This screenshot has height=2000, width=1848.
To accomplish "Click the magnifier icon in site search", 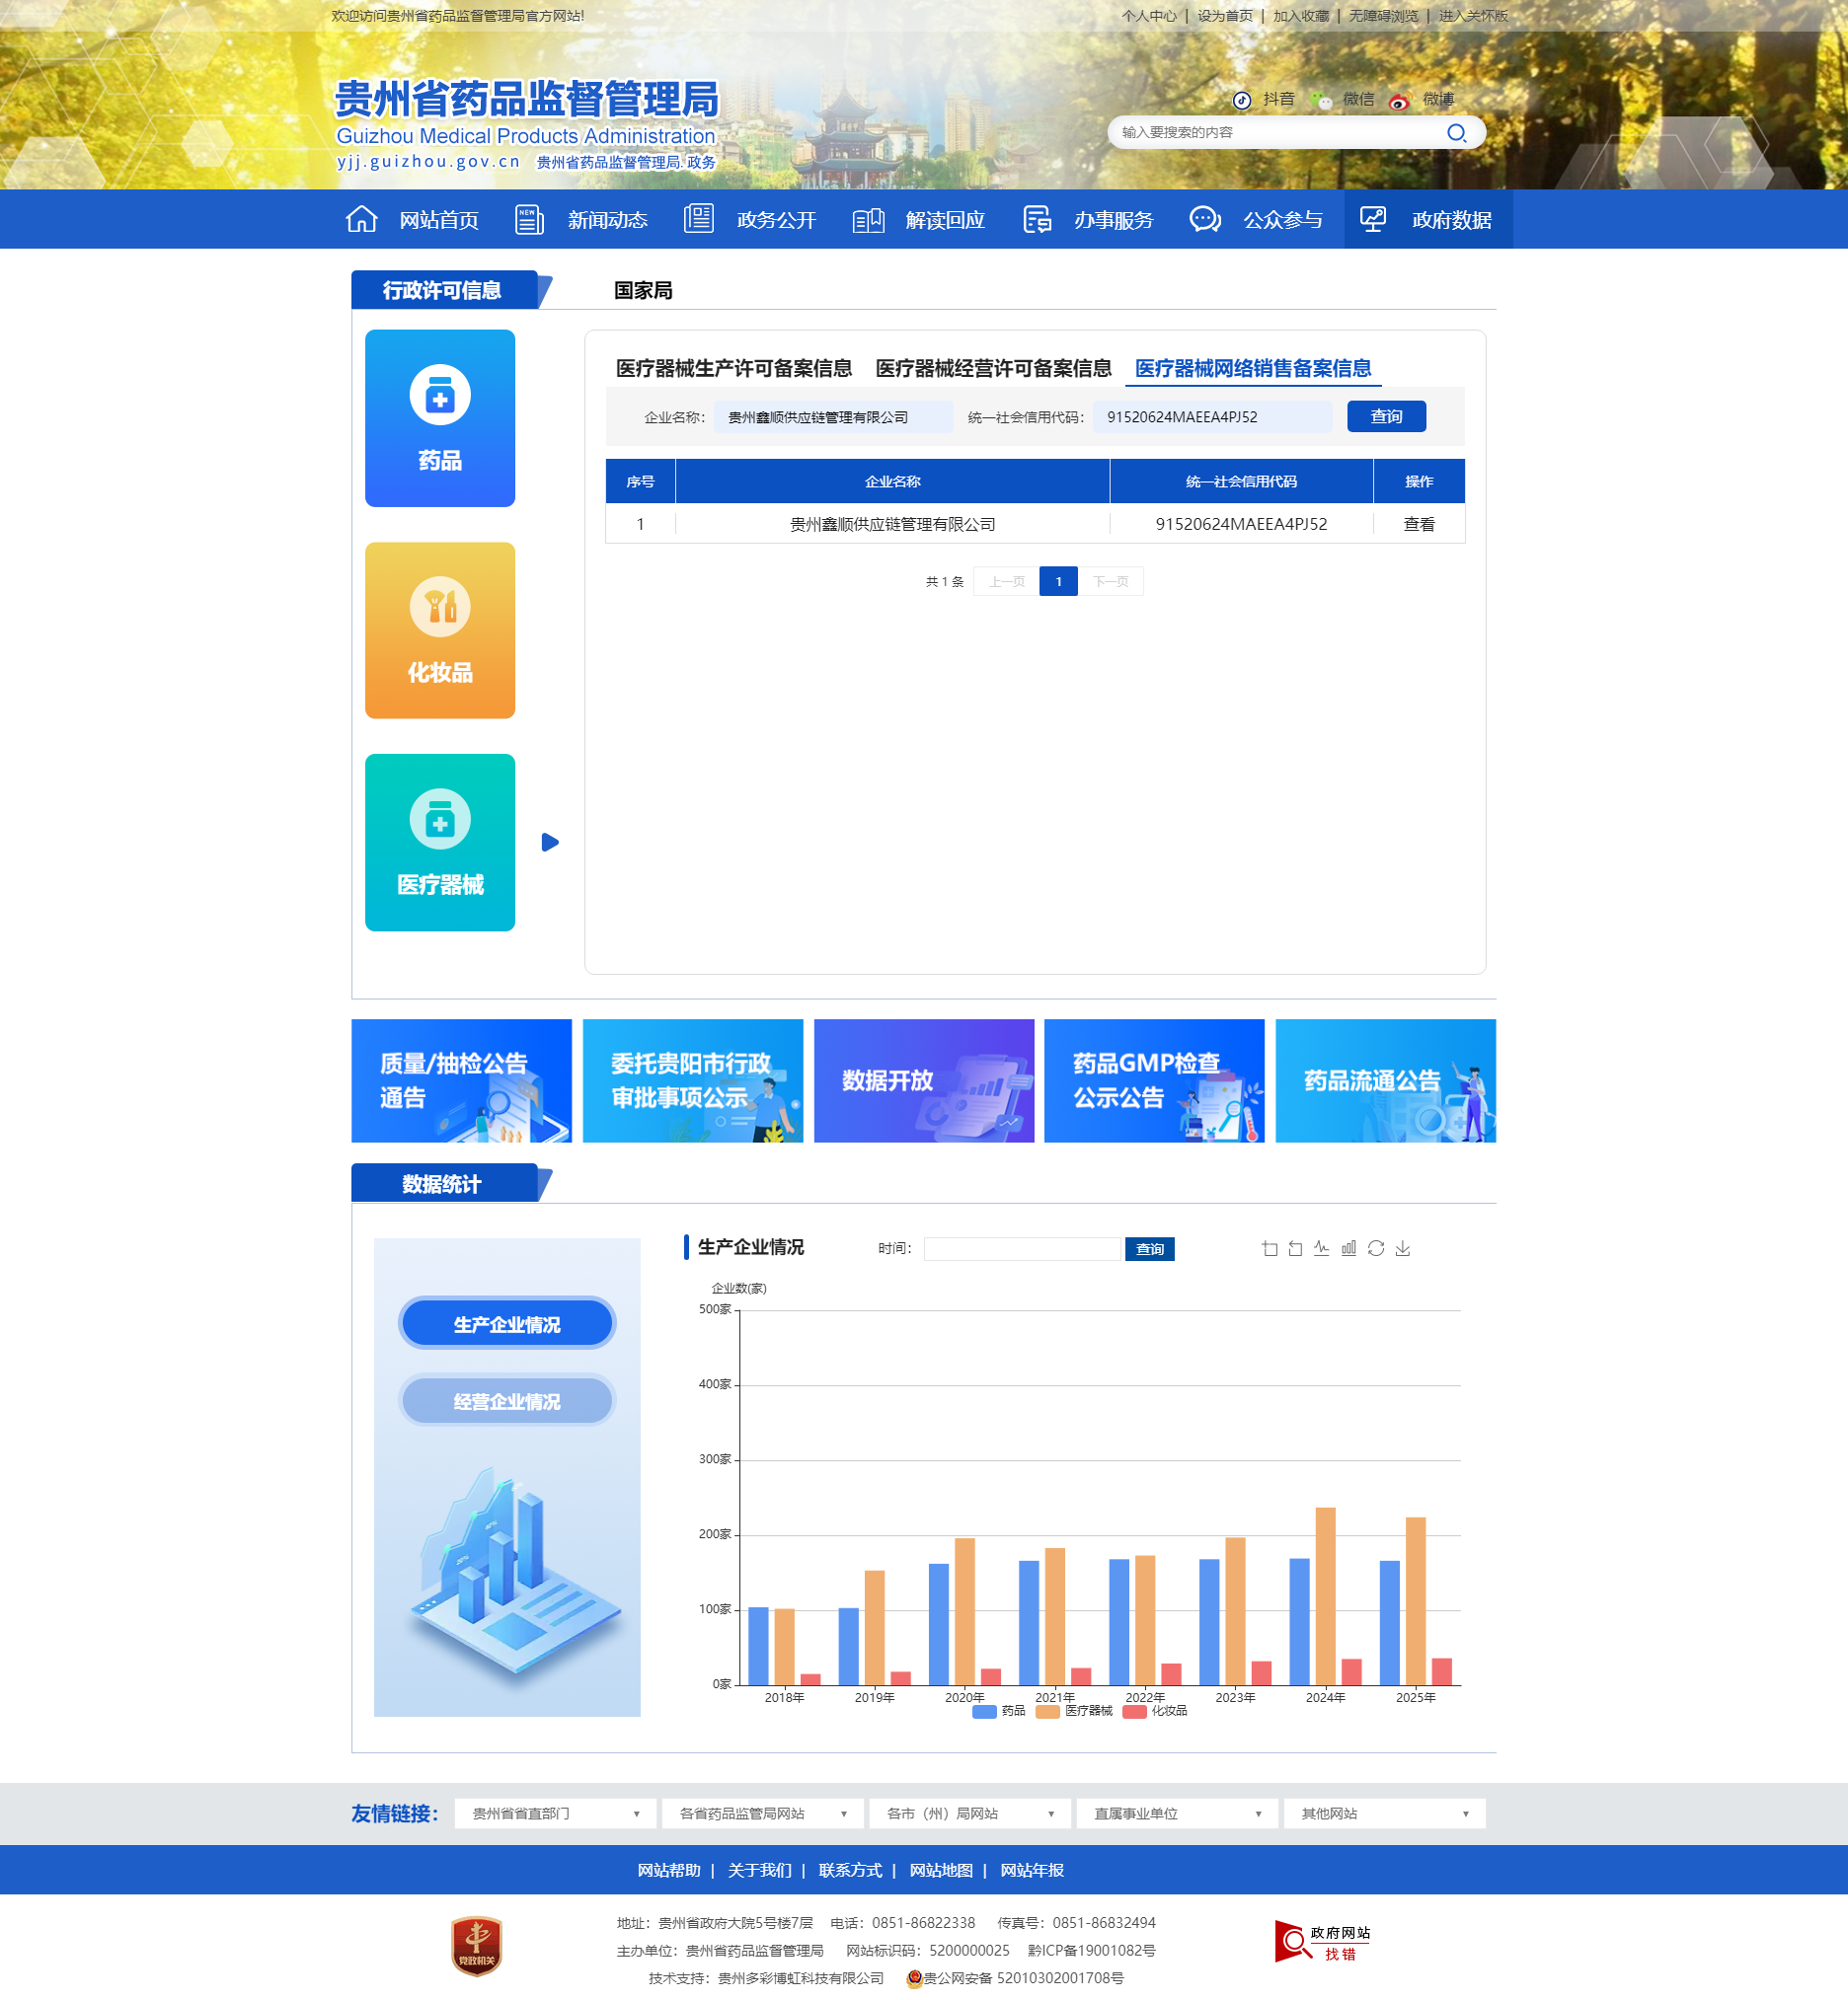I will pyautogui.click(x=1456, y=133).
